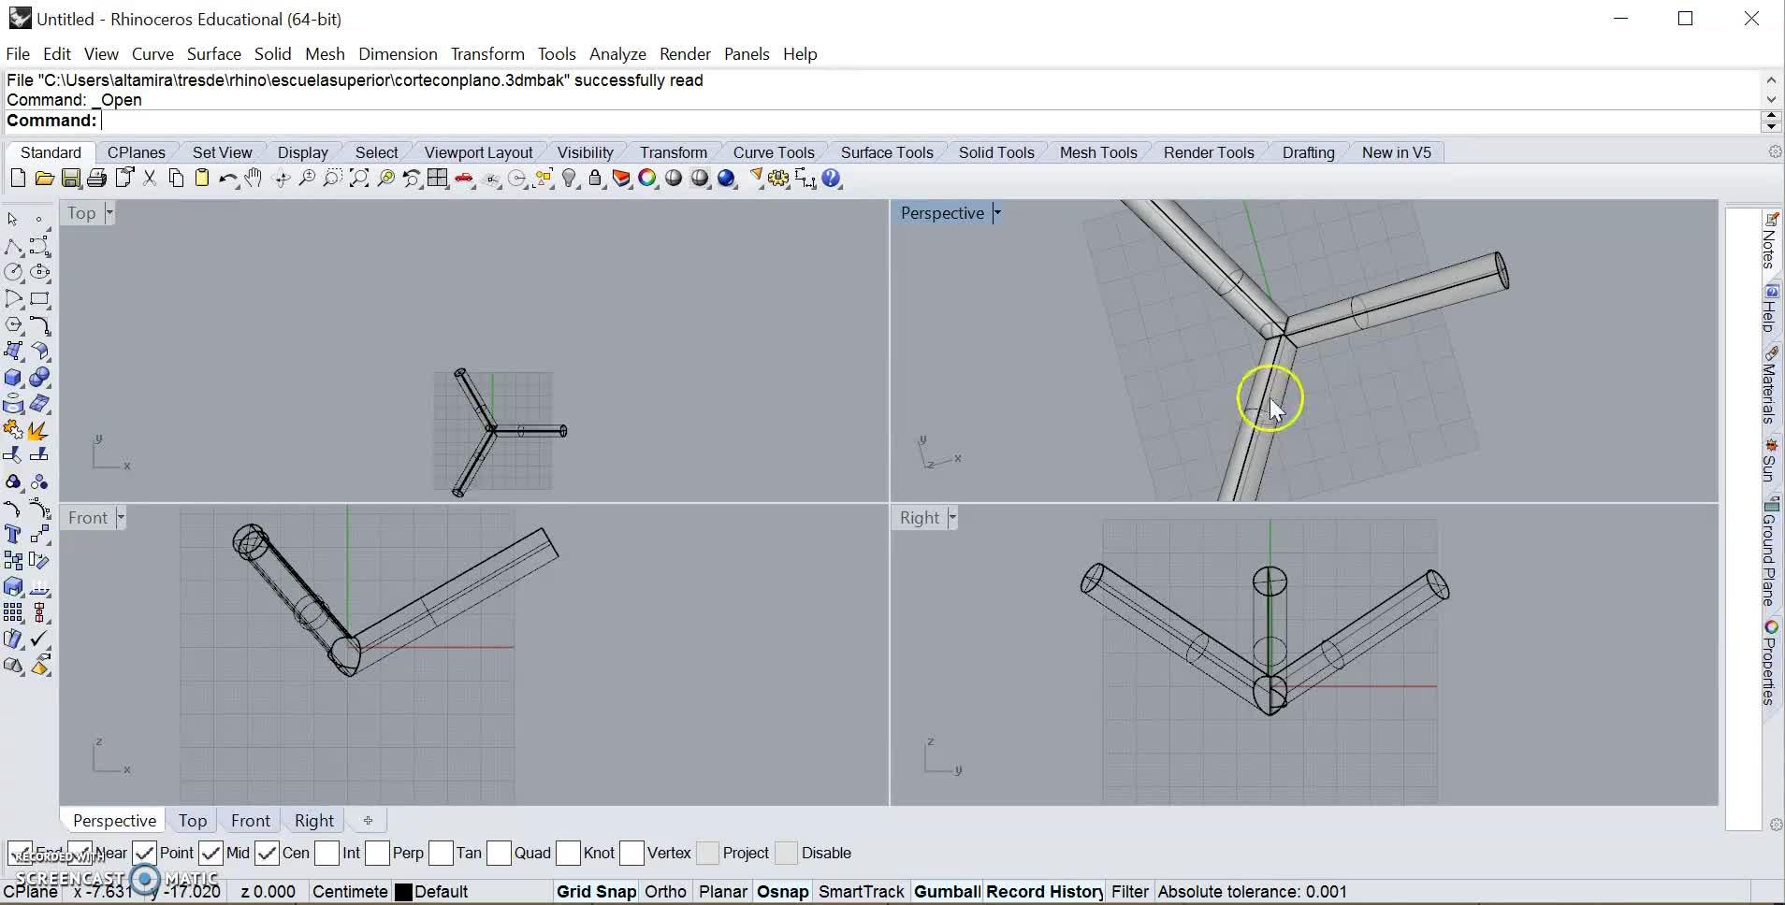
Task: Select the Text object tool
Action: point(13,535)
